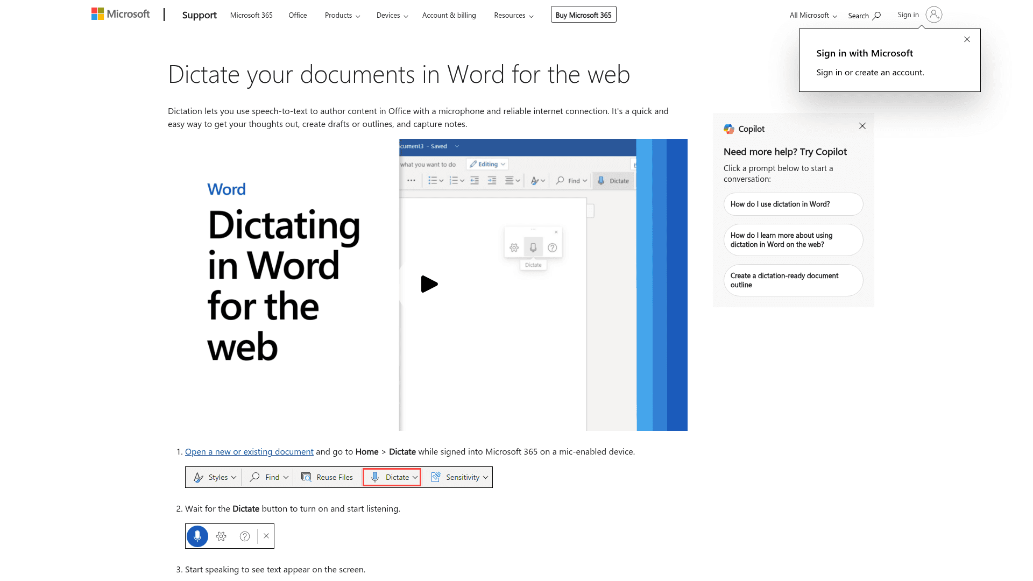Open Microsoft 365 menu item
This screenshot has height=581, width=1033.
[x=251, y=15]
